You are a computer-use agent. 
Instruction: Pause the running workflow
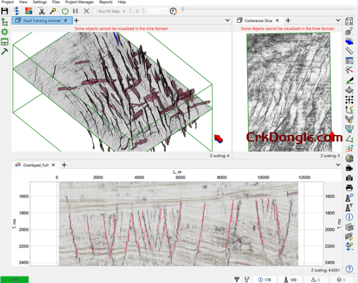pos(75,11)
